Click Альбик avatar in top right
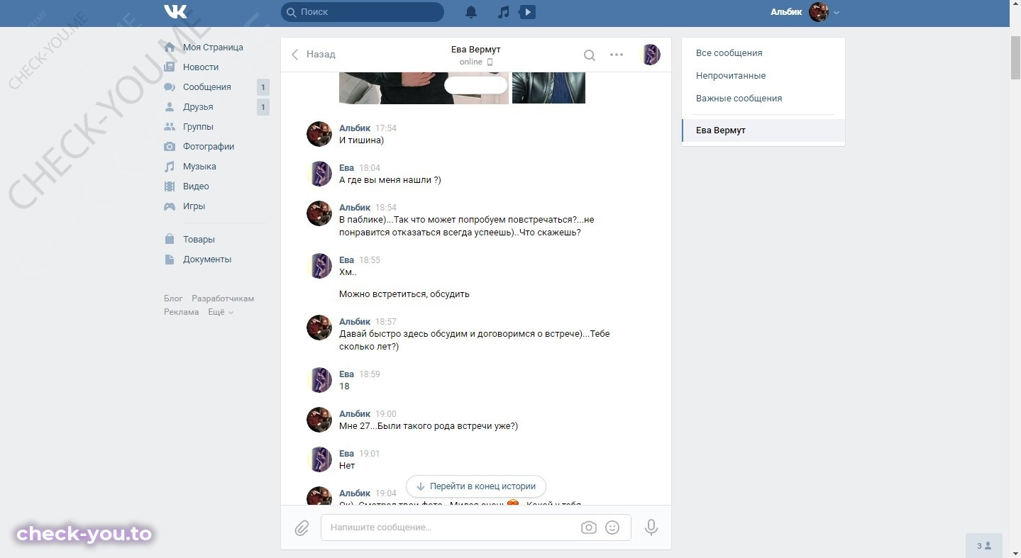1021x558 pixels. (x=819, y=12)
